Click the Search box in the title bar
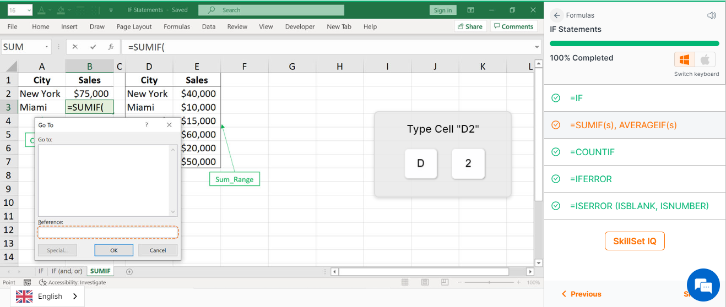The width and height of the screenshot is (726, 307). click(271, 10)
